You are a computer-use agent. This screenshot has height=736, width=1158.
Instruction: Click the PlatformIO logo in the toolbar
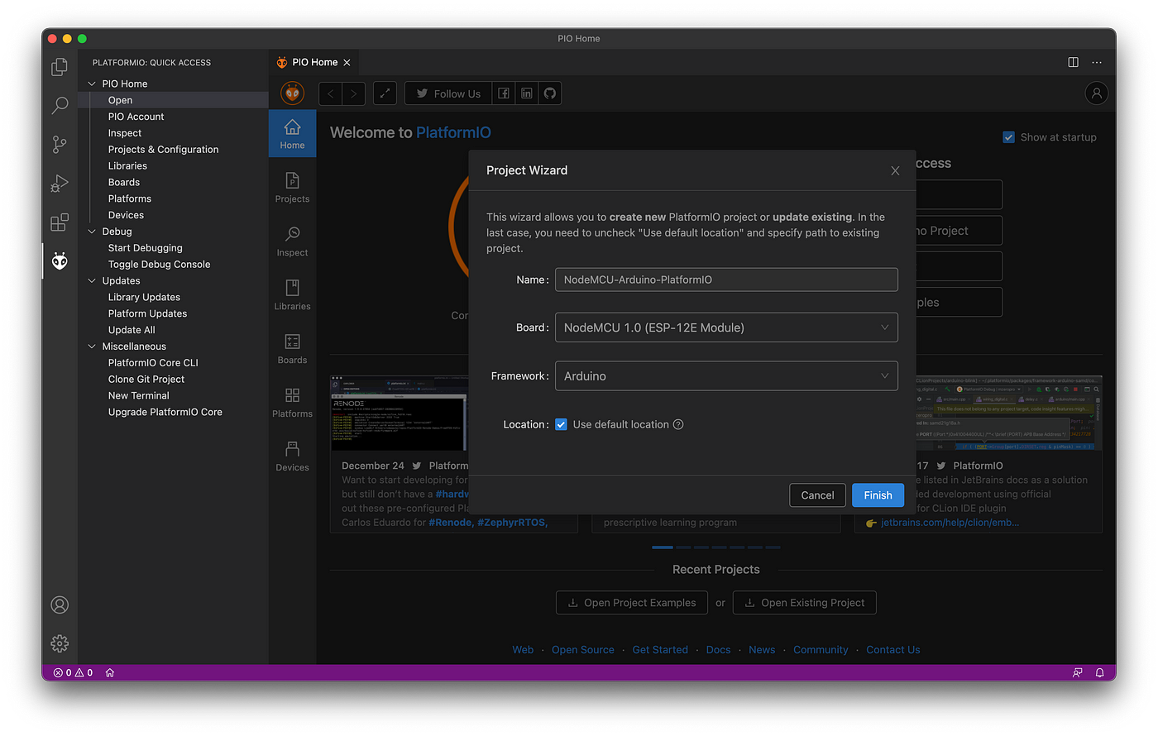[293, 93]
